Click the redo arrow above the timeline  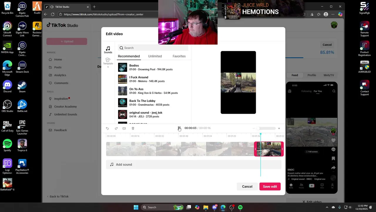116,128
